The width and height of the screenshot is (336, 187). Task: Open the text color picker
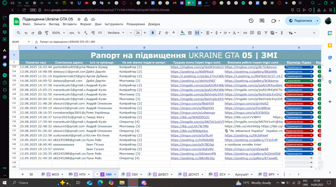pos(174,33)
